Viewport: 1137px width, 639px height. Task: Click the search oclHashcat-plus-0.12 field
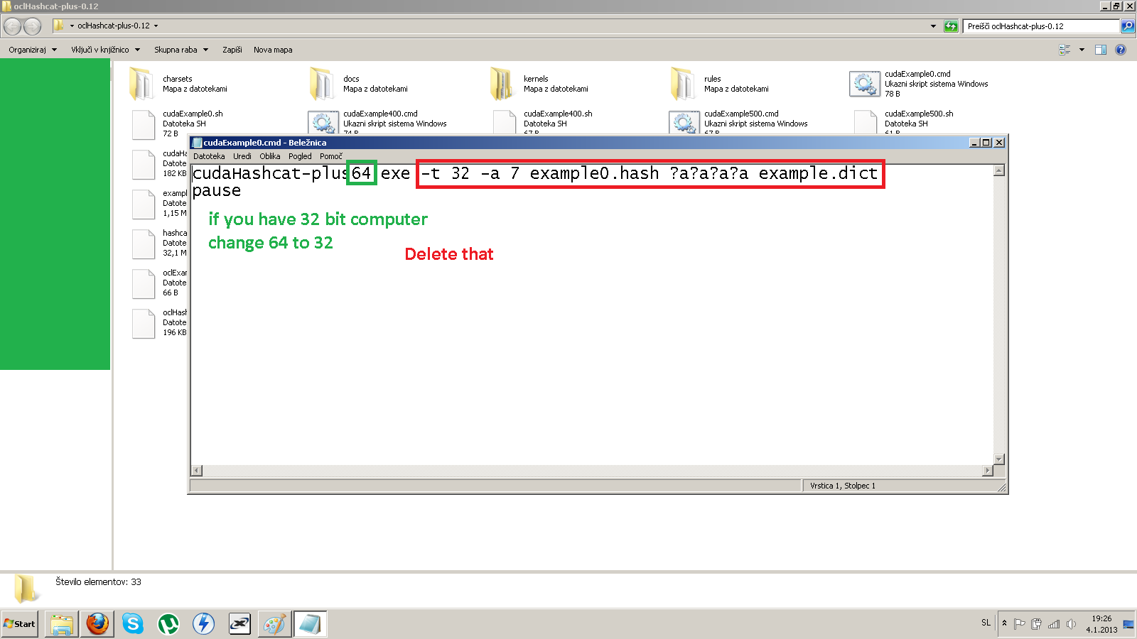point(1041,26)
